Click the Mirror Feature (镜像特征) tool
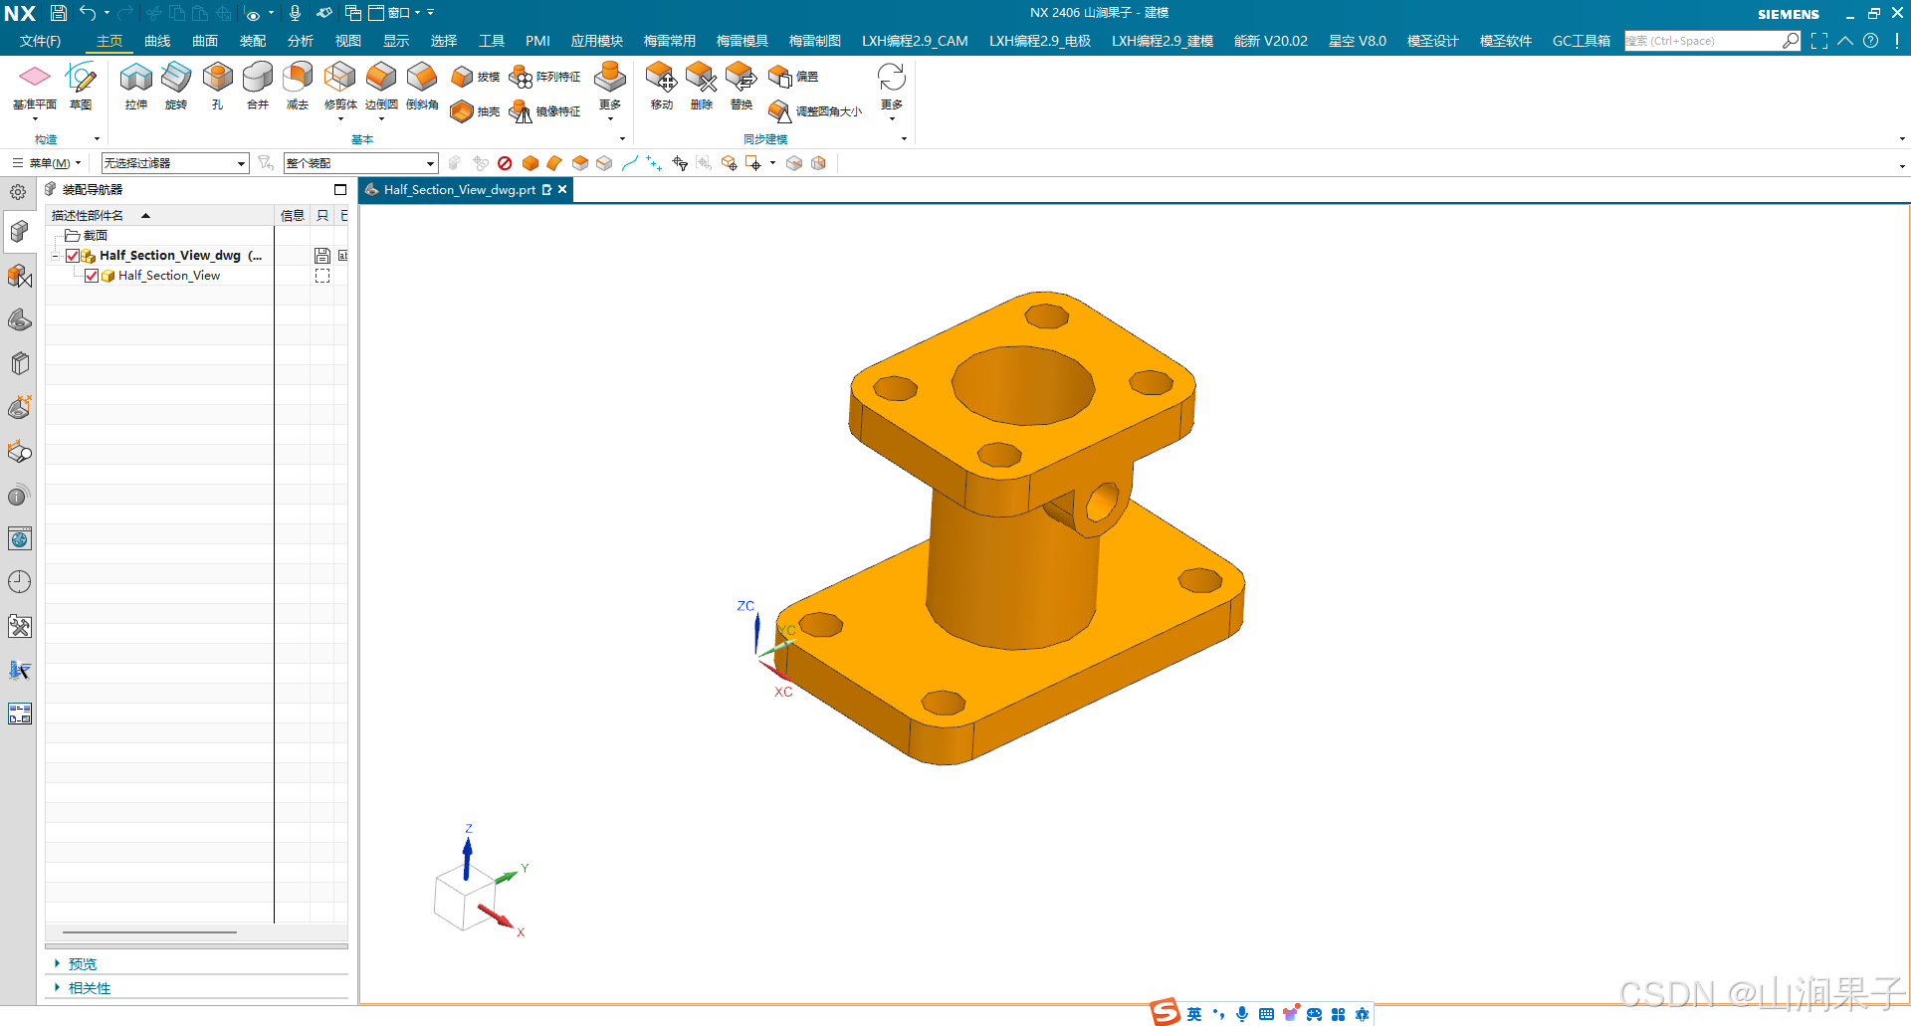The height and width of the screenshot is (1026, 1911). tap(544, 111)
